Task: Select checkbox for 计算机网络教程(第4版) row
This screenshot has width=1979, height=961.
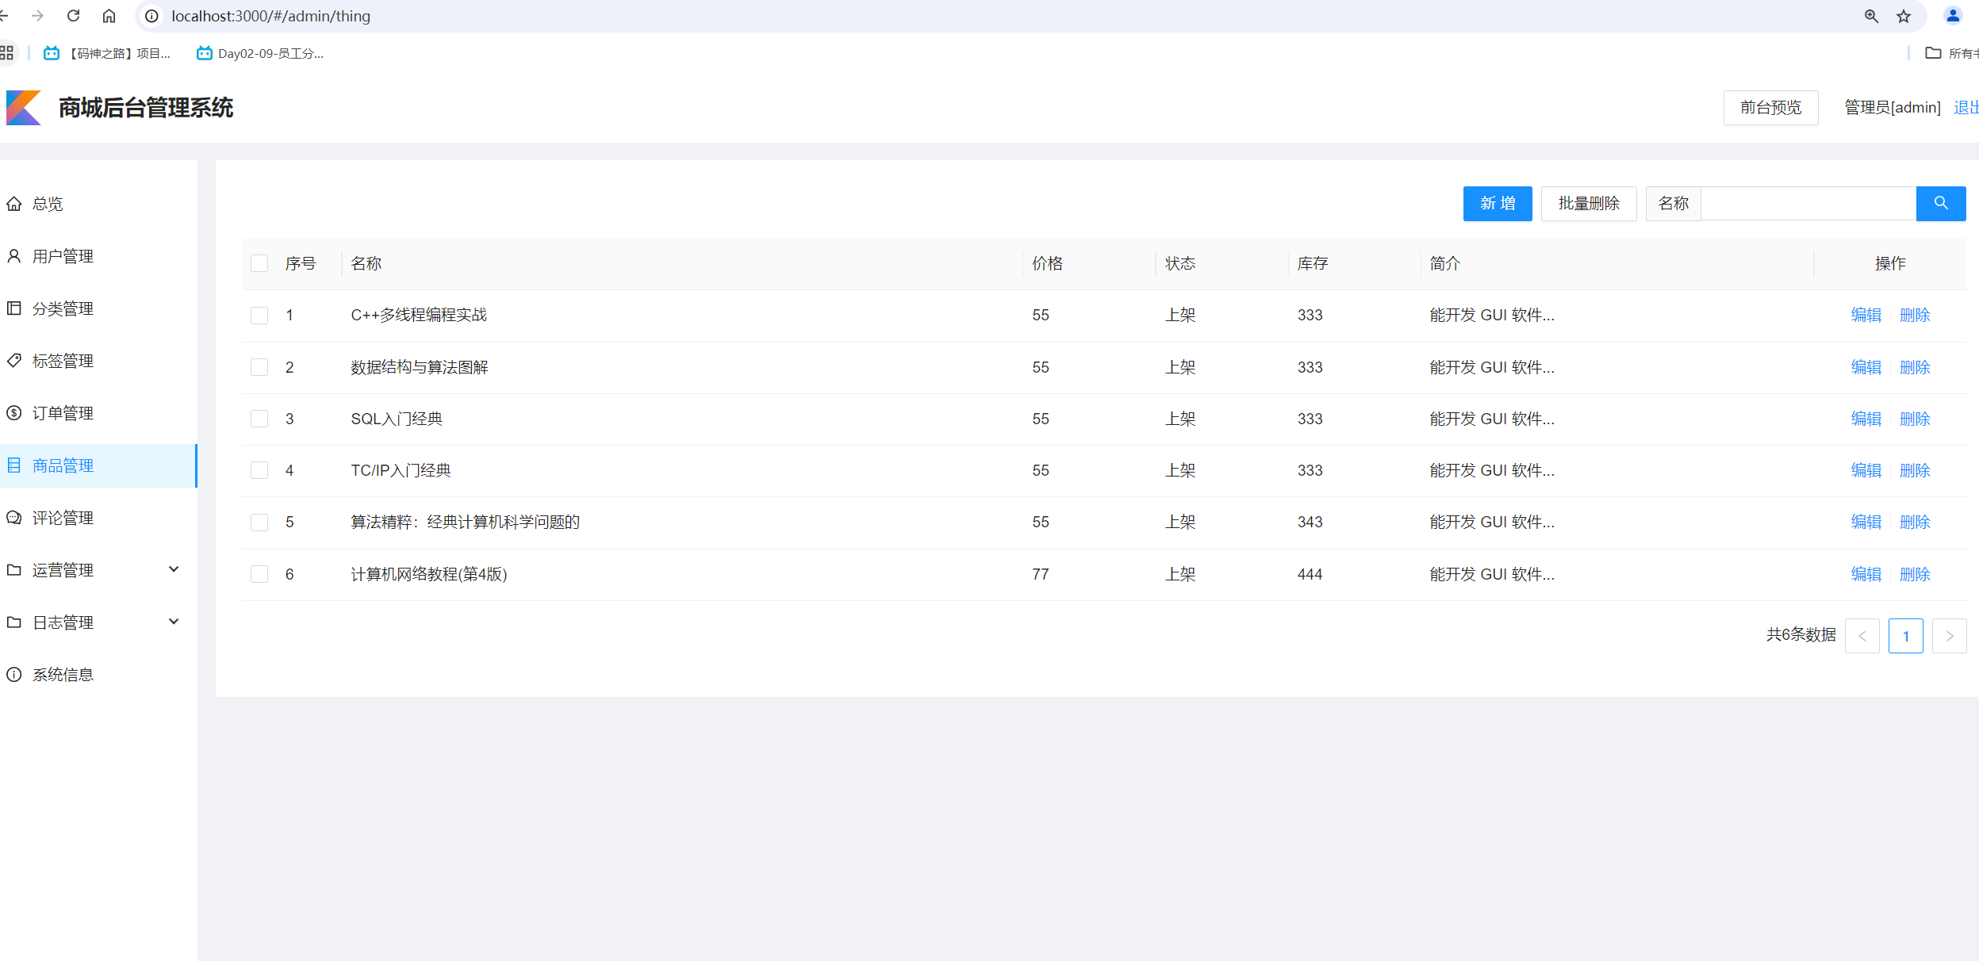Action: (x=259, y=574)
